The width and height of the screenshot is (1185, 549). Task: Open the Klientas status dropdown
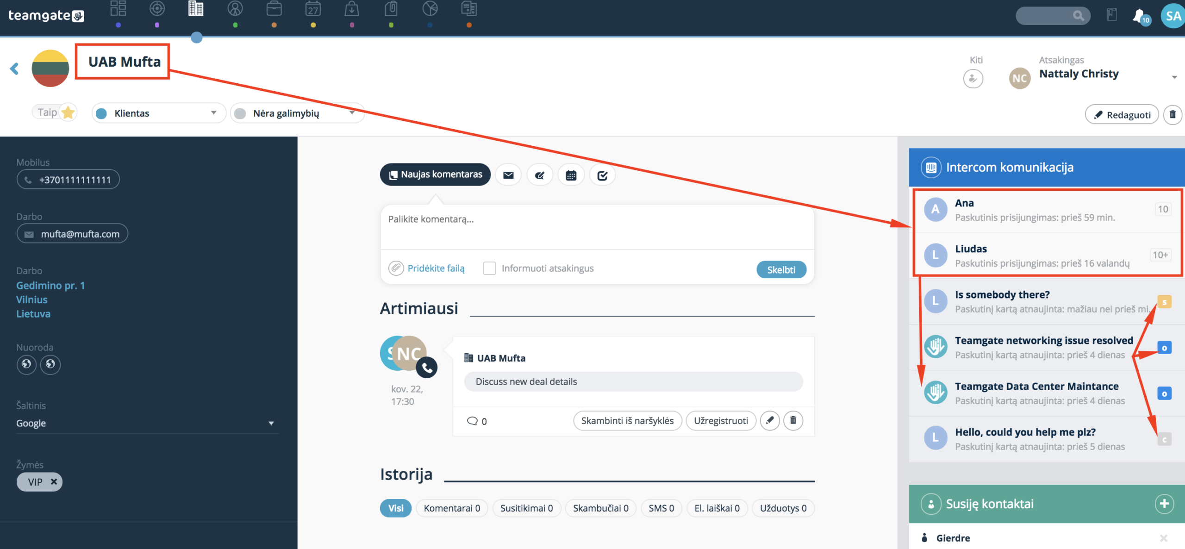(159, 113)
